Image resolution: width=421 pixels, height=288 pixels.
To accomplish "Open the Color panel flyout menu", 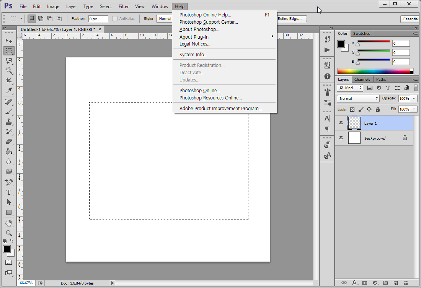I will (415, 34).
